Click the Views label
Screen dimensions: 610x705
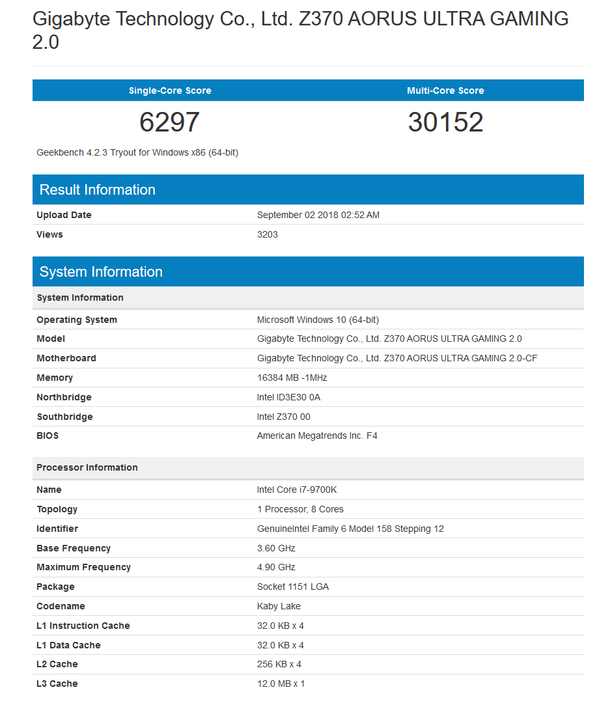pos(49,234)
